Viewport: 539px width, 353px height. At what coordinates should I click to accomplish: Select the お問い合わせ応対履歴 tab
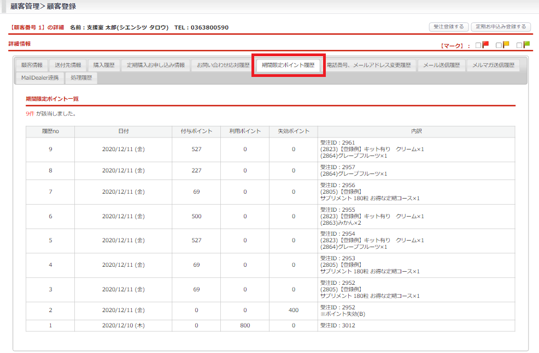(x=223, y=65)
